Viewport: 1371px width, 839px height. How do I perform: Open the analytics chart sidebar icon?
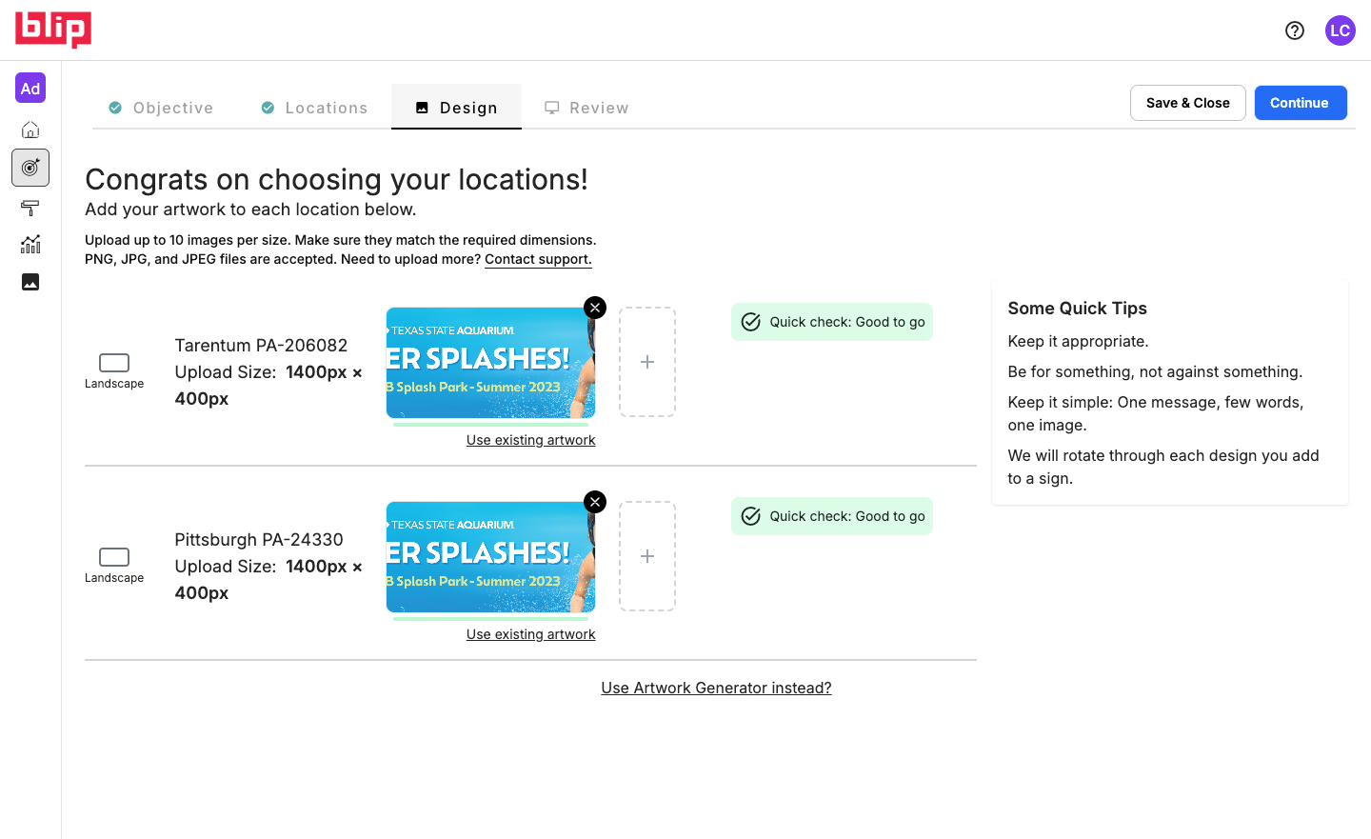coord(30,245)
